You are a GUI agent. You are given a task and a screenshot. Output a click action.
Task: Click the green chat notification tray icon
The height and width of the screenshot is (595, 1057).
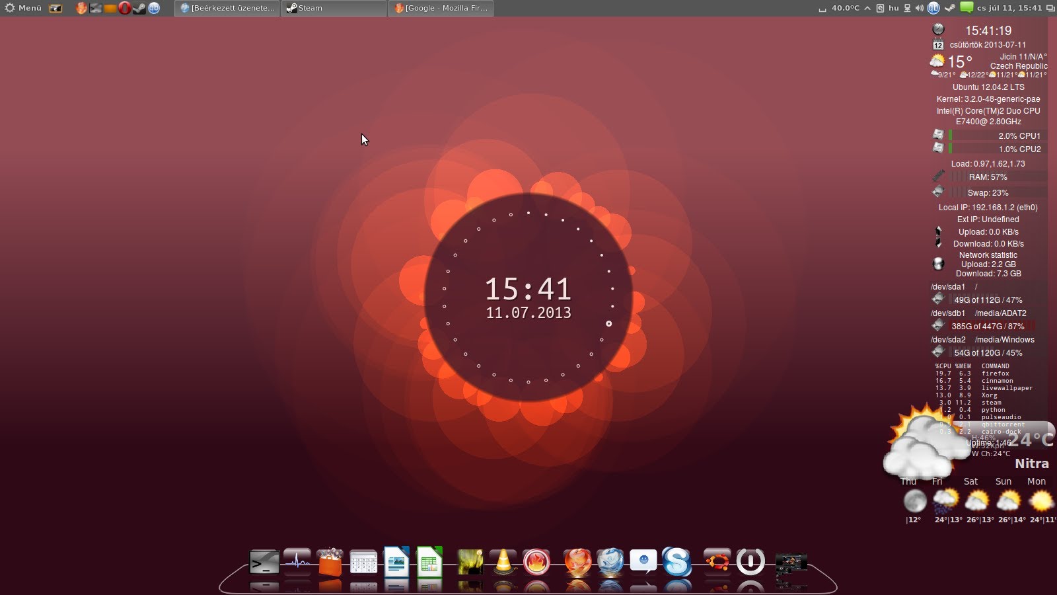coord(966,8)
